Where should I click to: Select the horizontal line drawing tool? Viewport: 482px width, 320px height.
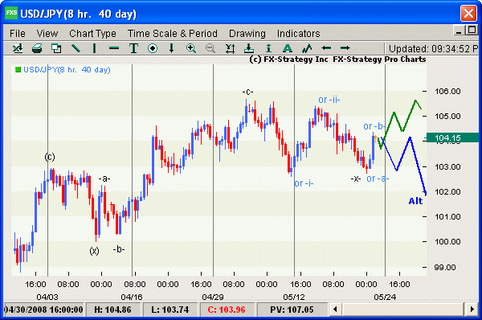point(114,48)
